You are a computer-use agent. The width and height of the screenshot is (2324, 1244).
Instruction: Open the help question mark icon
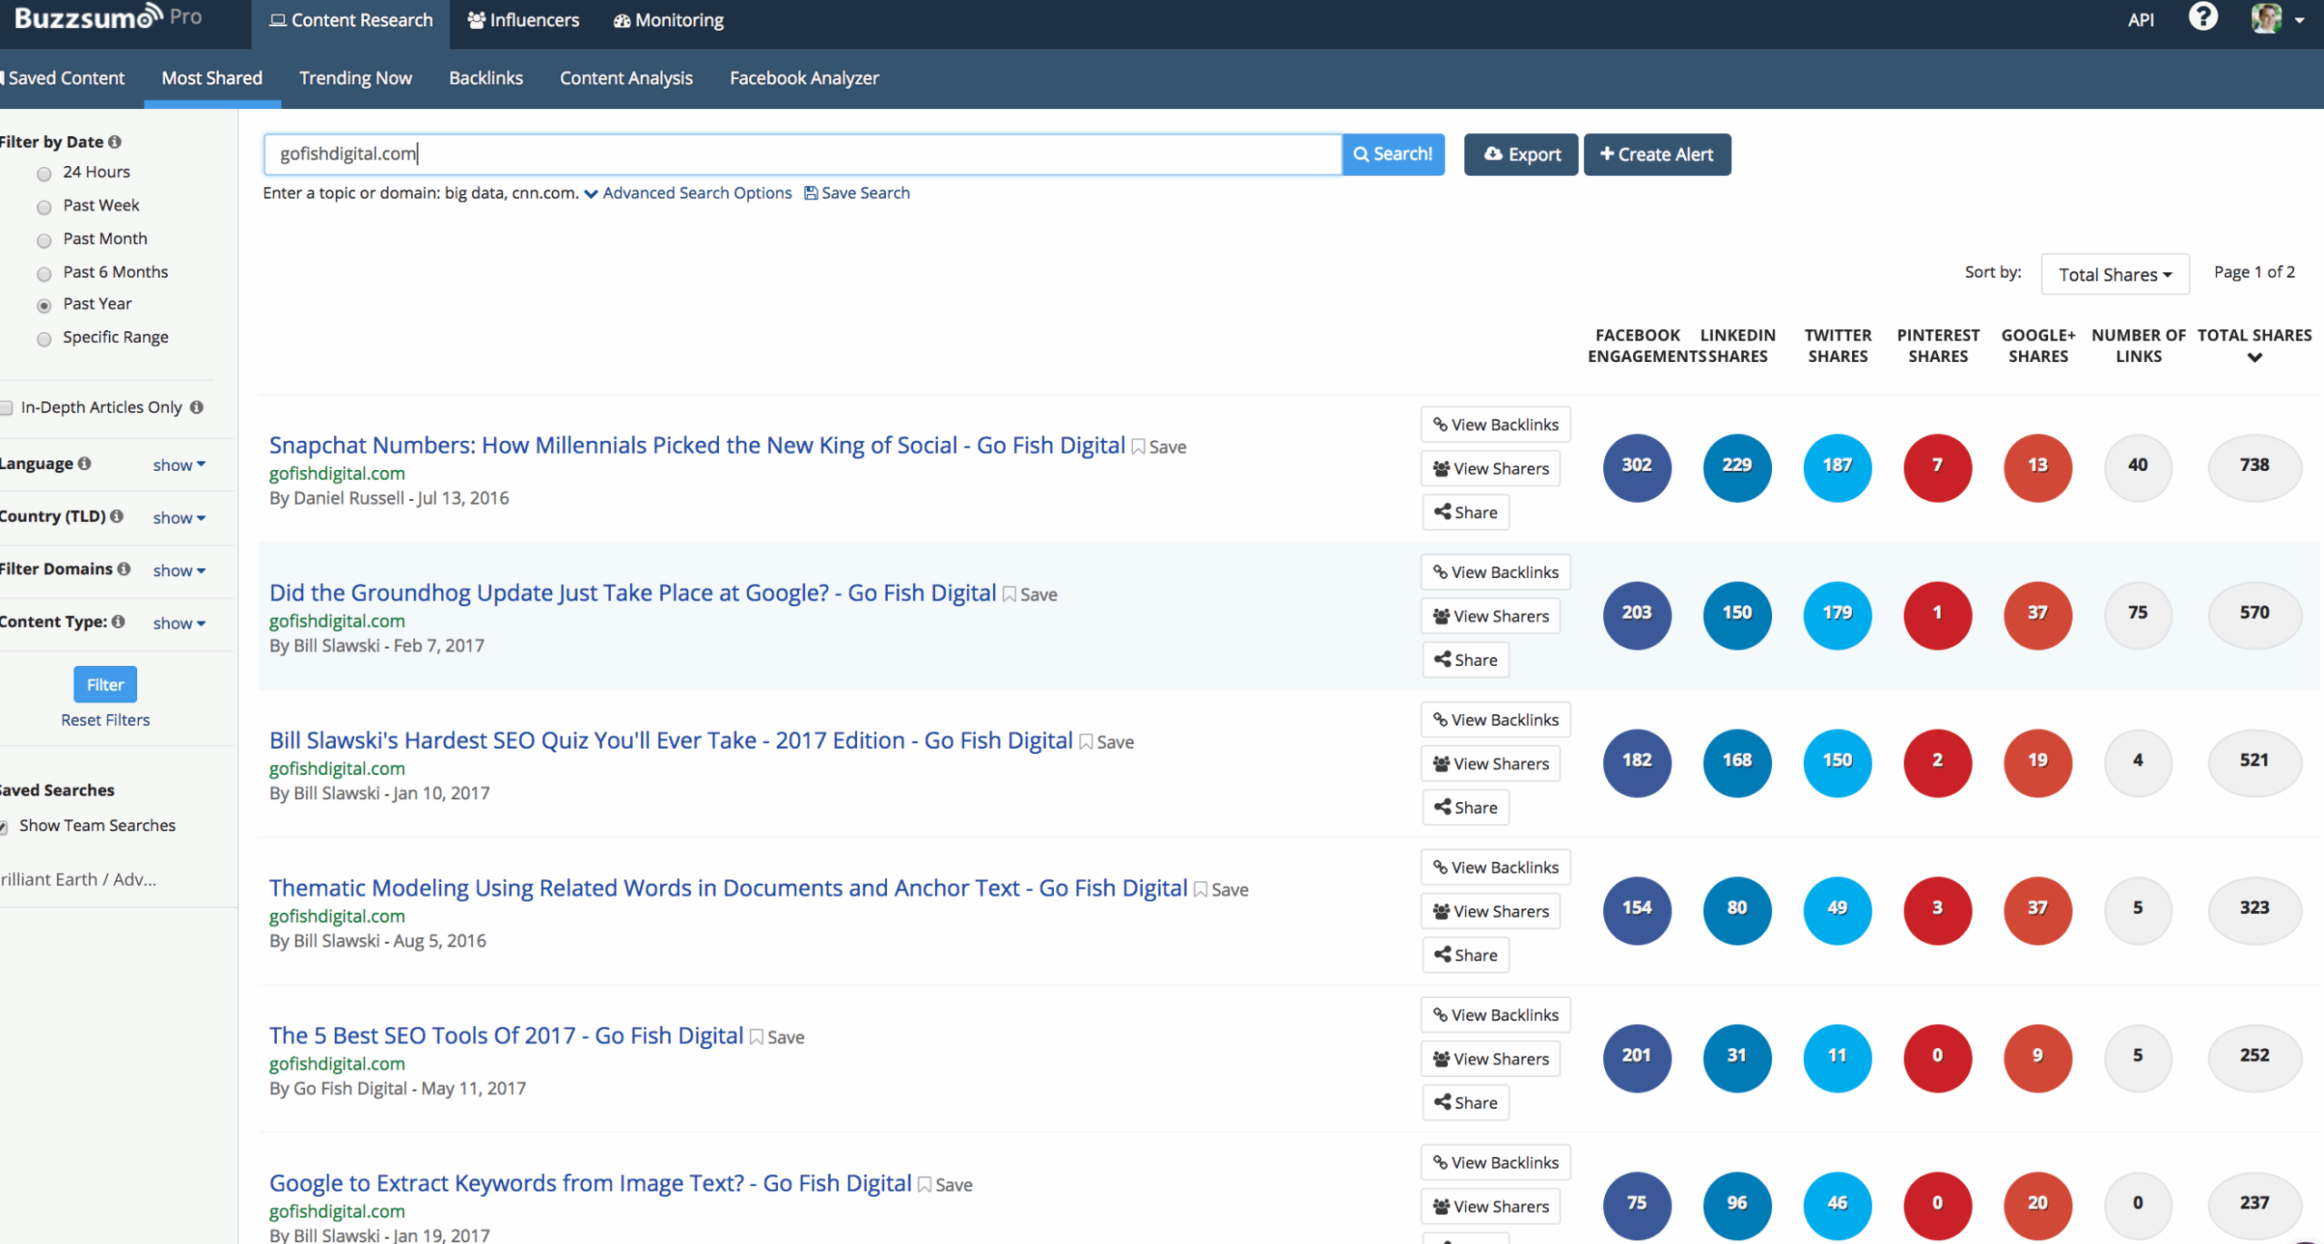coord(2202,17)
